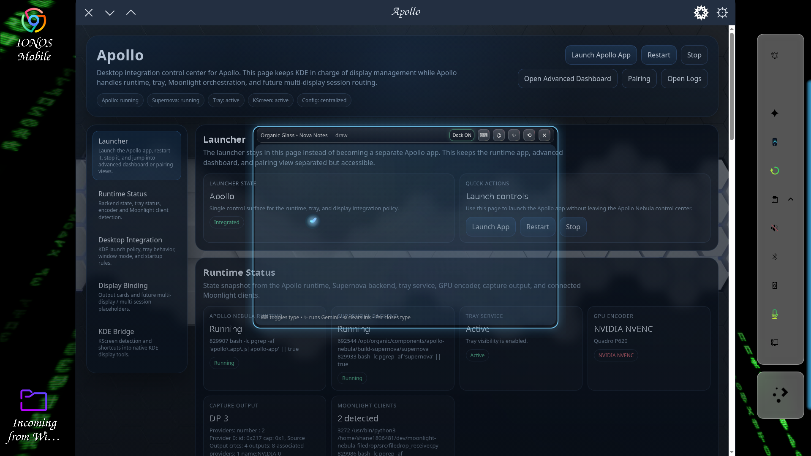This screenshot has height=456, width=811.
Task: Click the page vertical scrollbar thumb
Action: (x=732, y=86)
